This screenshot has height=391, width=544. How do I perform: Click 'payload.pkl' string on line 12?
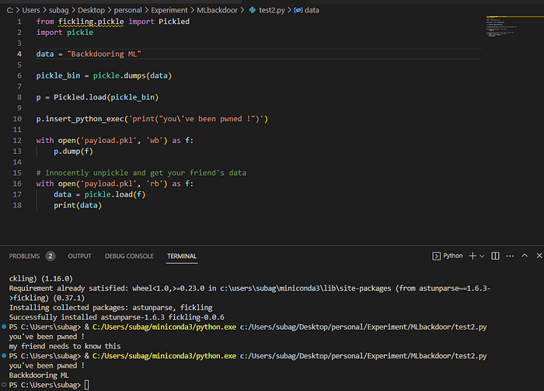[x=109, y=140]
